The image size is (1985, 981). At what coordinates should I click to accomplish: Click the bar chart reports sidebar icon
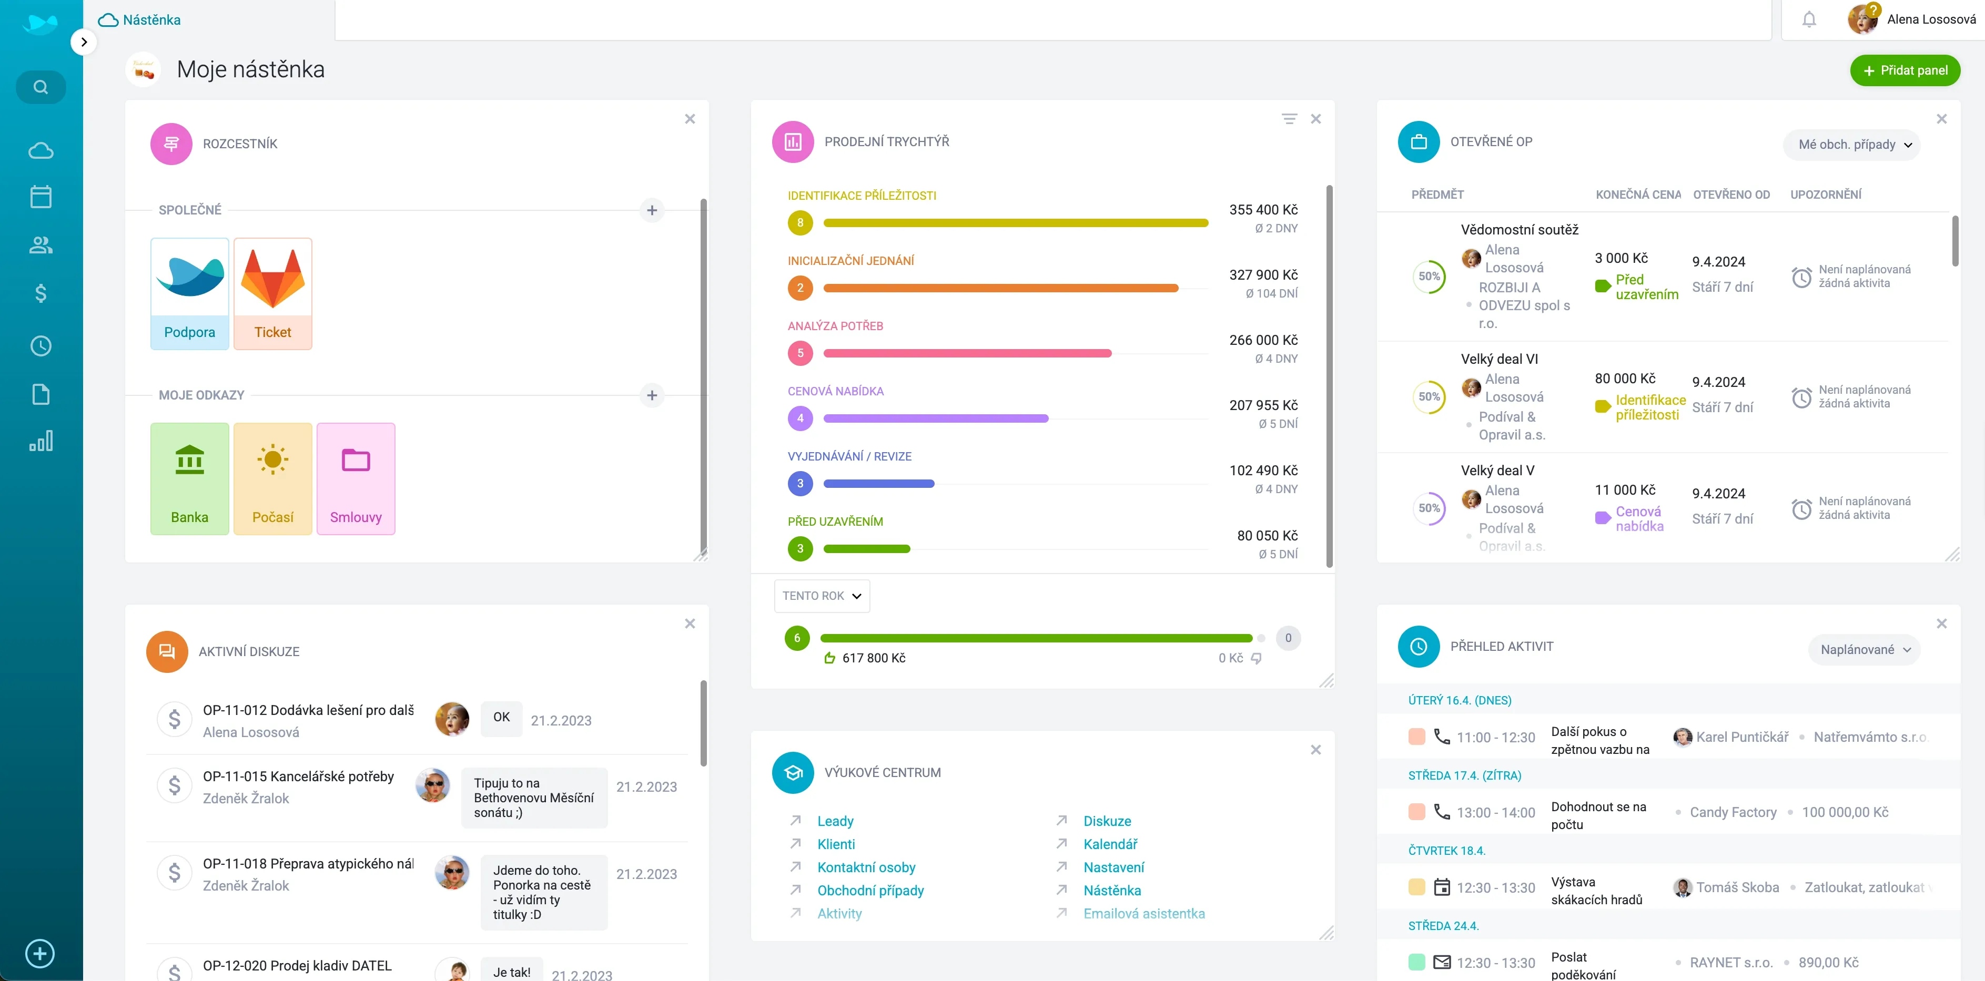click(x=41, y=441)
